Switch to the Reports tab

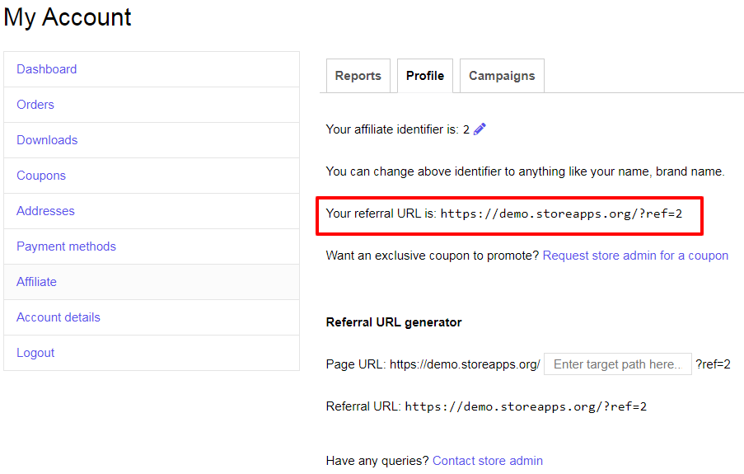coord(358,76)
